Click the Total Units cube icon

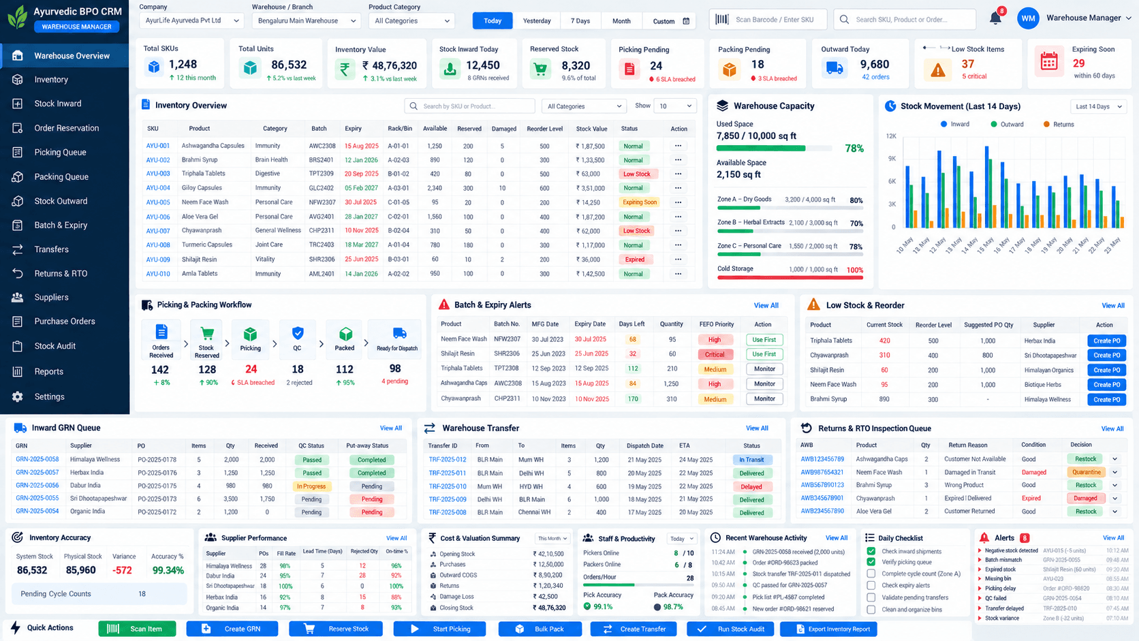coord(250,68)
